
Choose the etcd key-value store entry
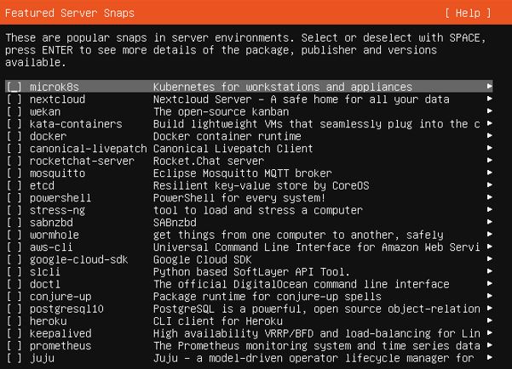(x=249, y=186)
